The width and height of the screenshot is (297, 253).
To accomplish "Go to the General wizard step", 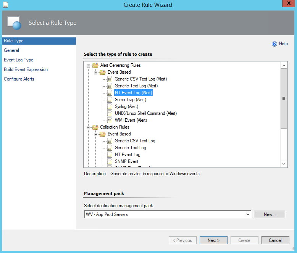I will click(x=11, y=50).
